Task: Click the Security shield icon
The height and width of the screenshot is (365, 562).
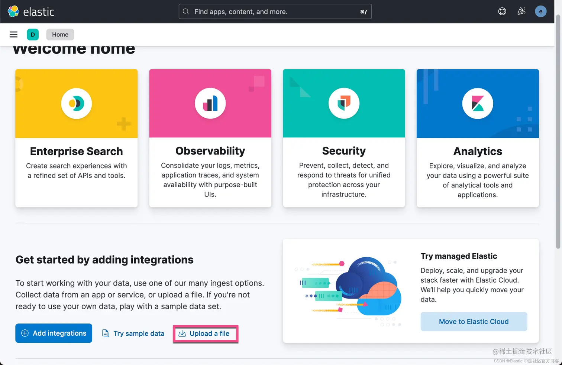Action: pos(344,103)
